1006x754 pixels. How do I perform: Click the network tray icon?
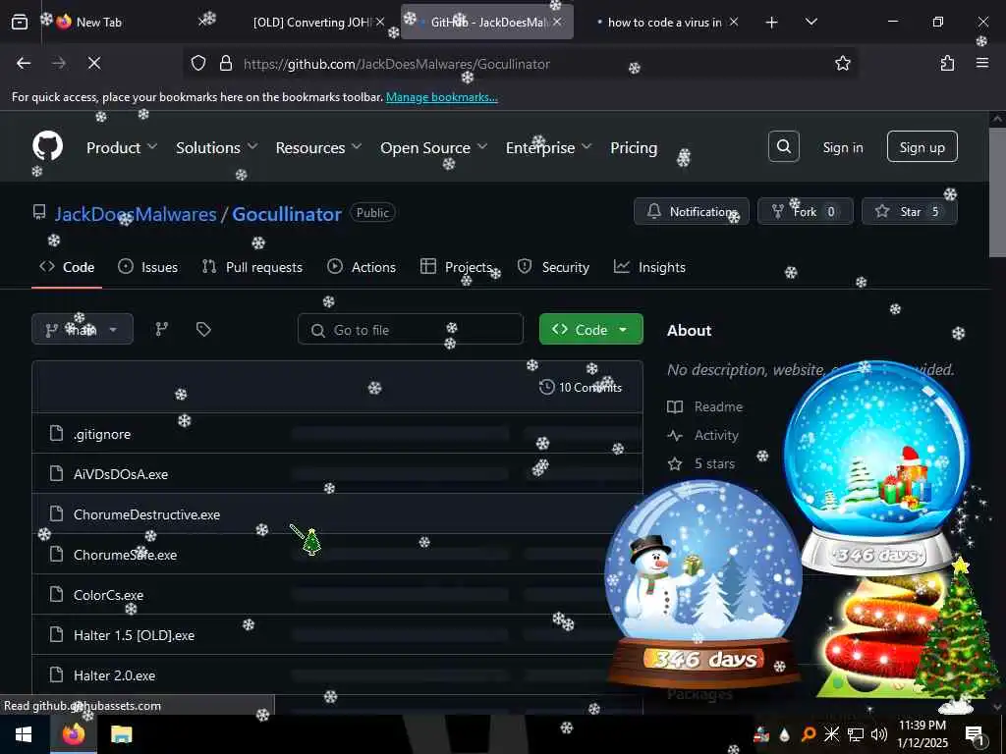coord(856,734)
